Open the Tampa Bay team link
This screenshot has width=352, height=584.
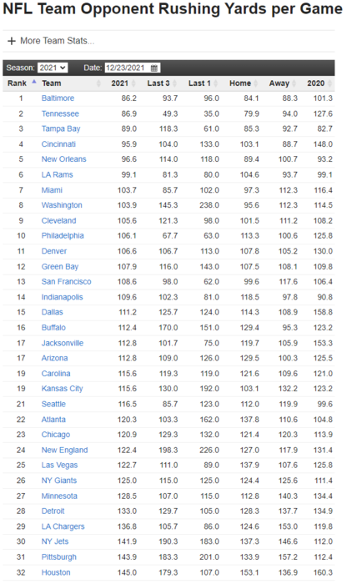click(61, 128)
